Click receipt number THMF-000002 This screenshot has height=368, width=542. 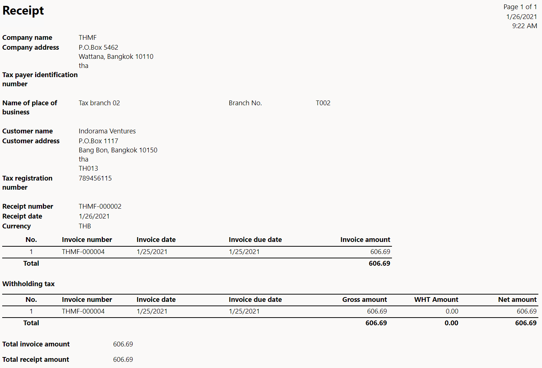coord(100,206)
